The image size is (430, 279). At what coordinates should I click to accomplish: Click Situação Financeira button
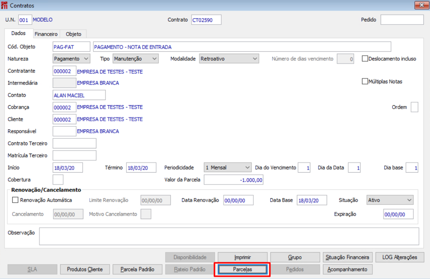click(347, 257)
